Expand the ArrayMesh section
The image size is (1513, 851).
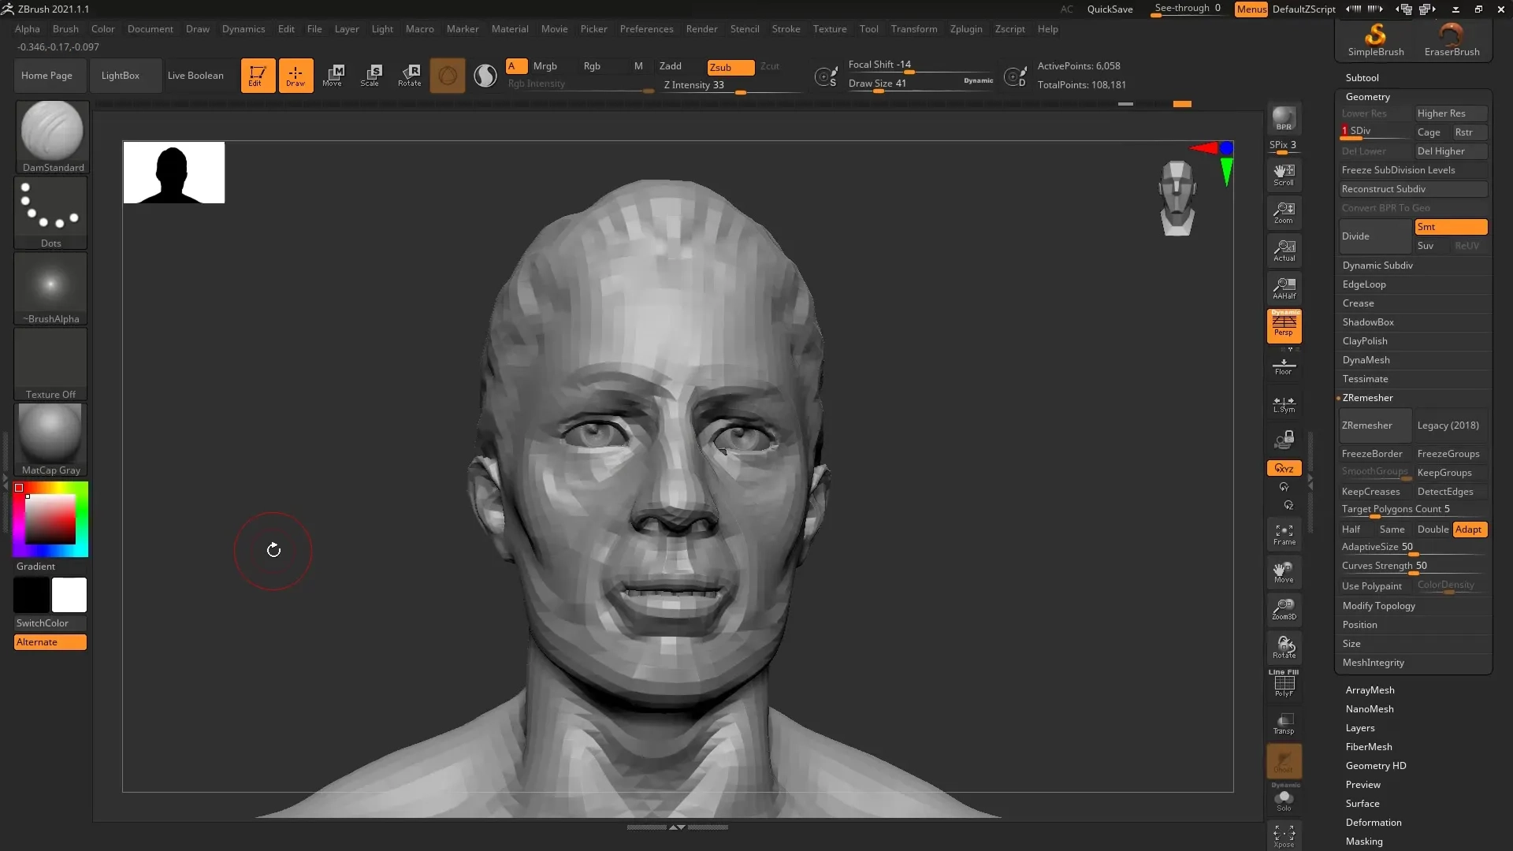point(1370,689)
